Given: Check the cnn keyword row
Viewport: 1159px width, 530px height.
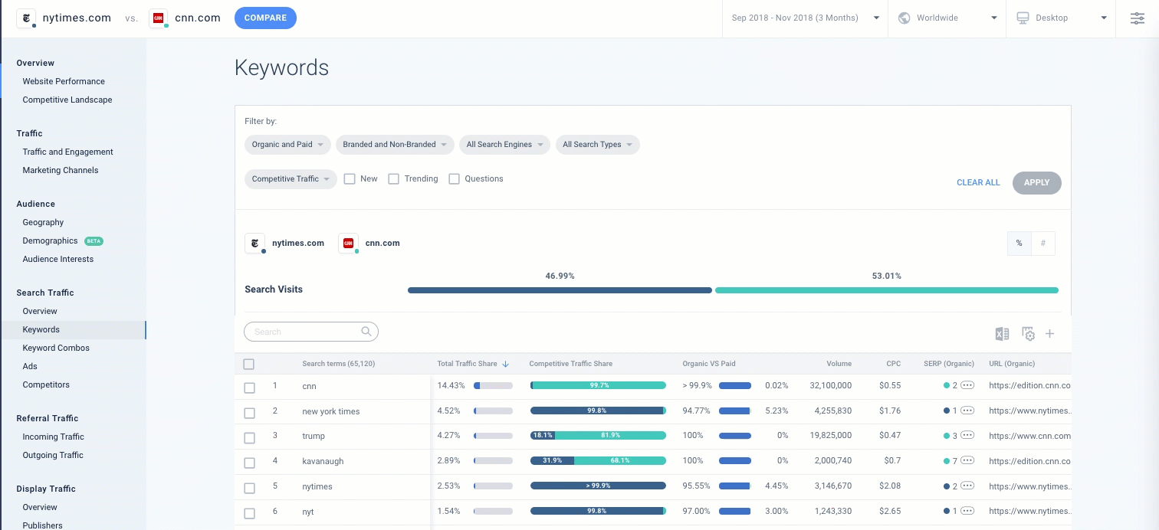Looking at the screenshot, I should (x=249, y=388).
